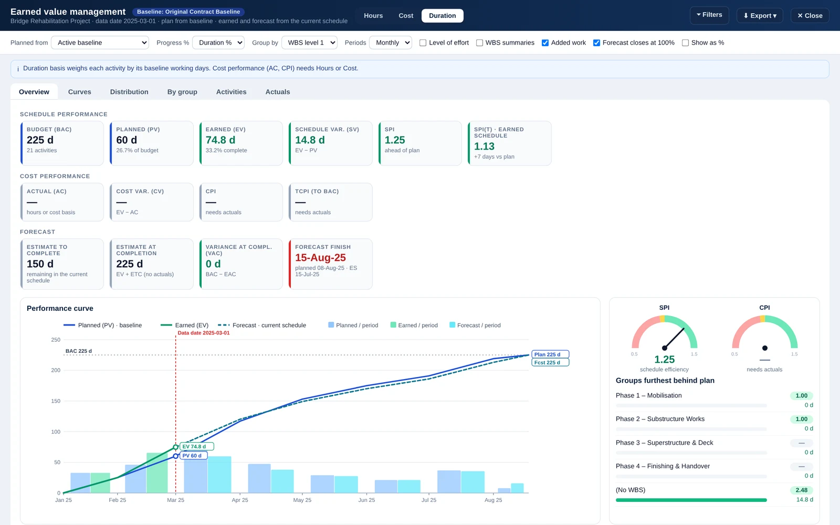
Task: Open the Planned from baseline dropdown
Action: click(100, 43)
